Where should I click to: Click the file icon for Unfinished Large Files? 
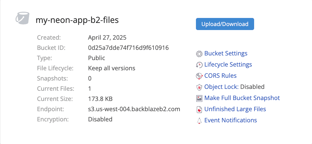tap(199, 110)
